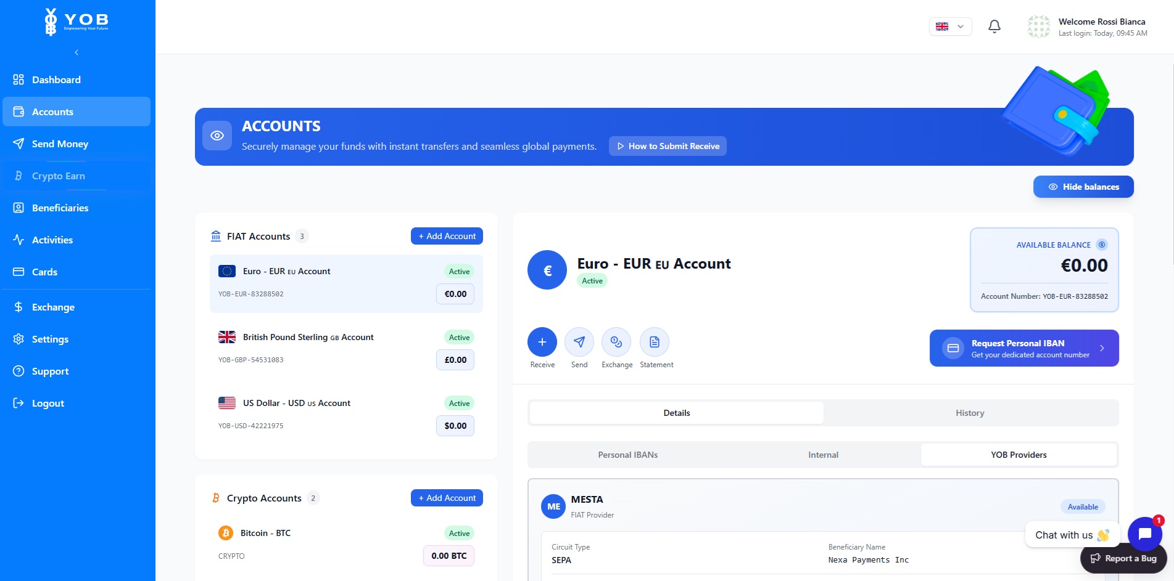Add a new FIAT account
Viewport: 1174px width, 581px height.
click(447, 236)
